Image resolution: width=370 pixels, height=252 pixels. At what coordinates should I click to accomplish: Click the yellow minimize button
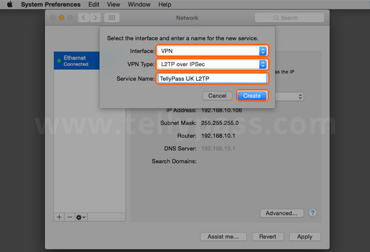point(61,17)
